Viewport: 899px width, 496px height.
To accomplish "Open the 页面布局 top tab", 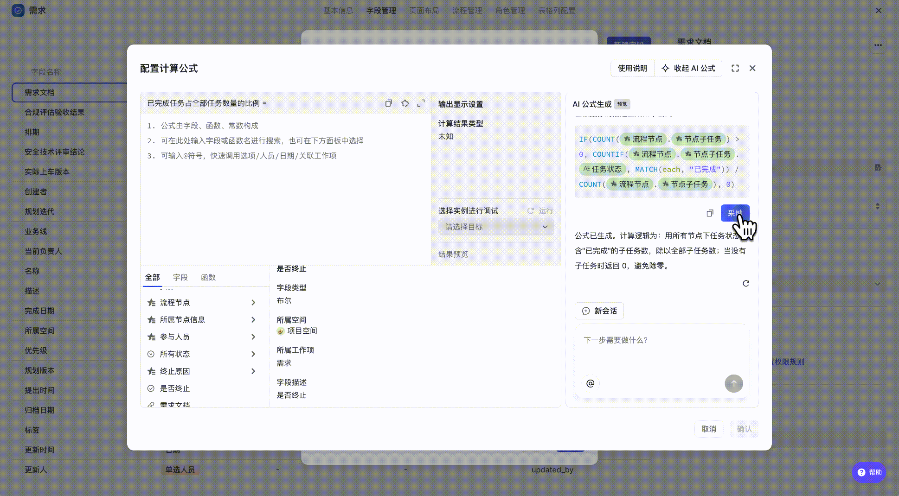I will coord(424,10).
